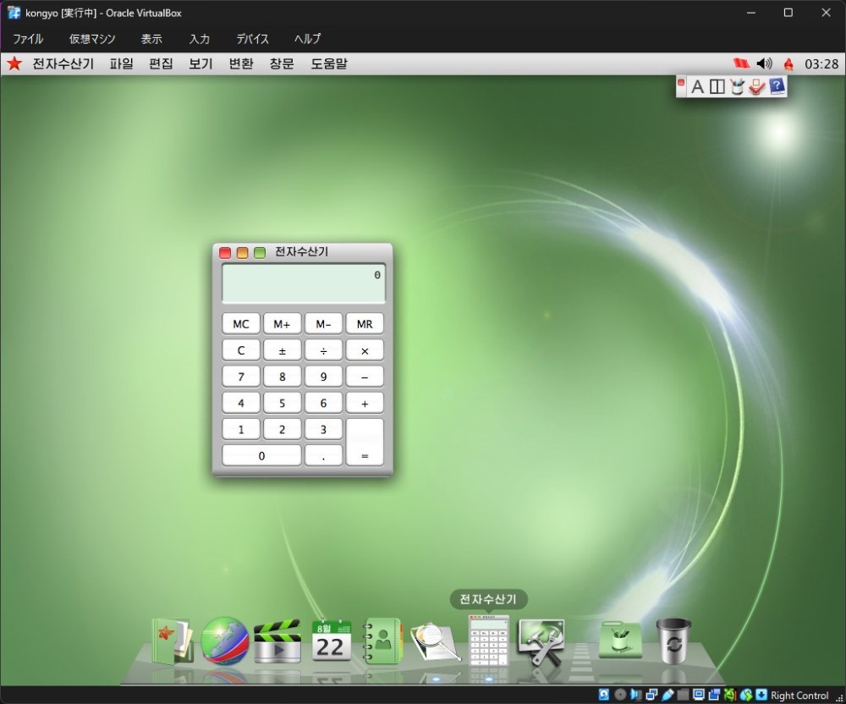The height and width of the screenshot is (704, 846).
Task: Click the 0 digit button
Action: 261,455
